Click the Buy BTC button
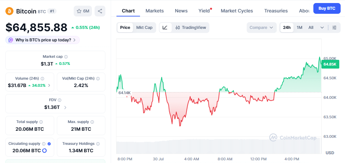Screen dimensions: 345x163 [327, 8]
